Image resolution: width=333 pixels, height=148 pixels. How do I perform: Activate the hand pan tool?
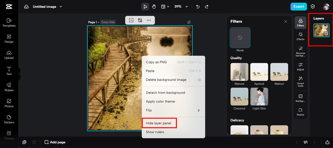(154, 7)
